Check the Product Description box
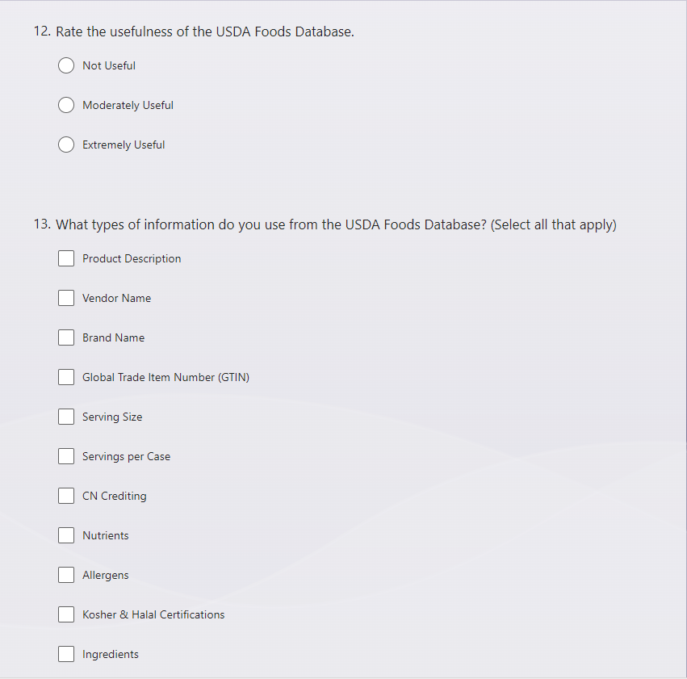687x679 pixels. pos(66,258)
